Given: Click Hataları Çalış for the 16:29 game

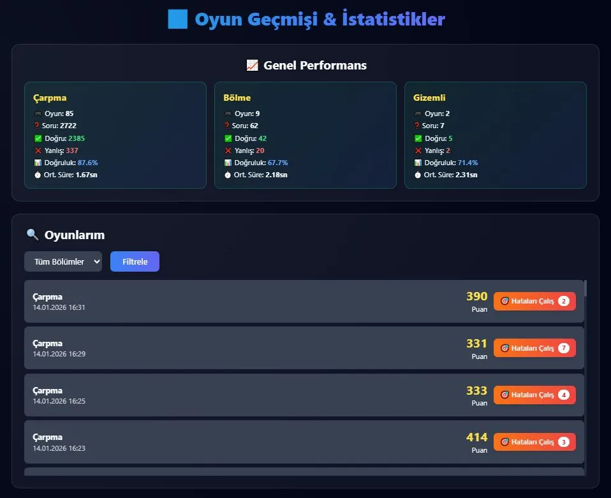Looking at the screenshot, I should coord(534,348).
